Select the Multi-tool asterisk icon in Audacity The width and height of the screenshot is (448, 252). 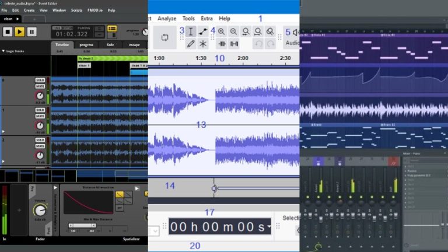coord(203,44)
